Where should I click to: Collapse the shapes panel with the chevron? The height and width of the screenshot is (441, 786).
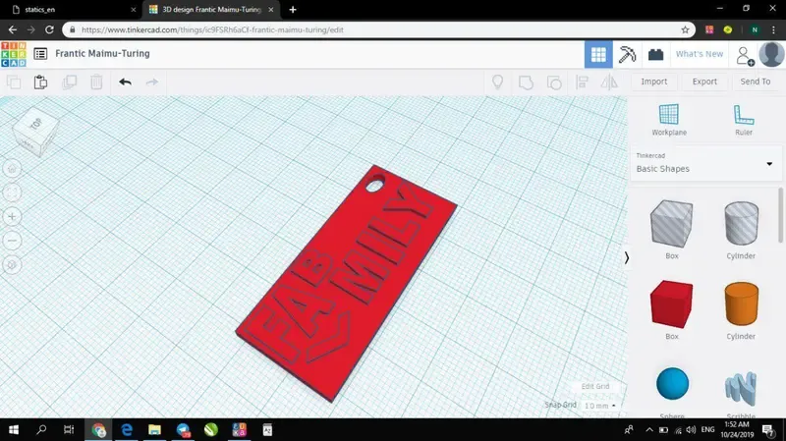627,257
